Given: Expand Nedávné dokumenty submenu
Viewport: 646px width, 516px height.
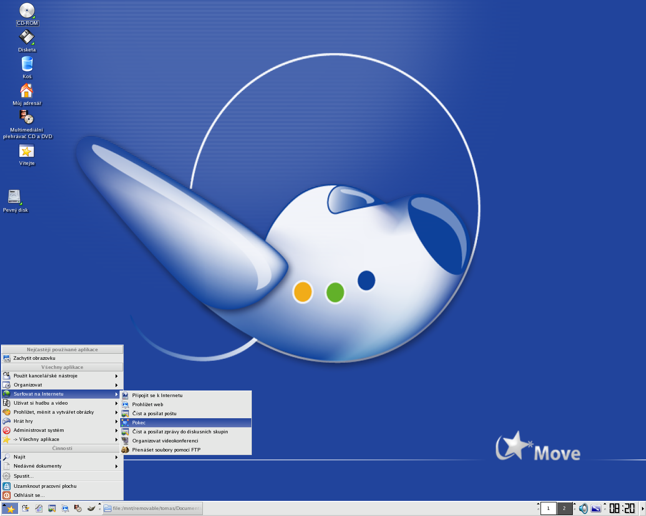Looking at the screenshot, I should (x=62, y=466).
